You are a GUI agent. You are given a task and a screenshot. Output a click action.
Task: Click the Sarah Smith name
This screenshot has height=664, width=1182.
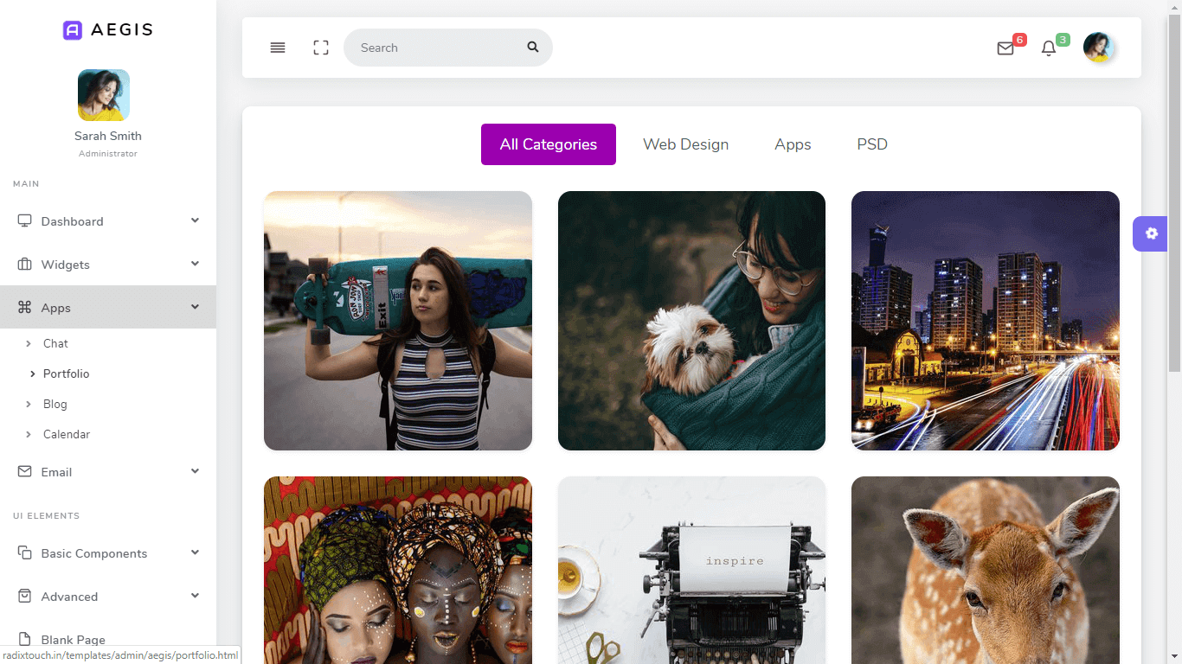[108, 136]
